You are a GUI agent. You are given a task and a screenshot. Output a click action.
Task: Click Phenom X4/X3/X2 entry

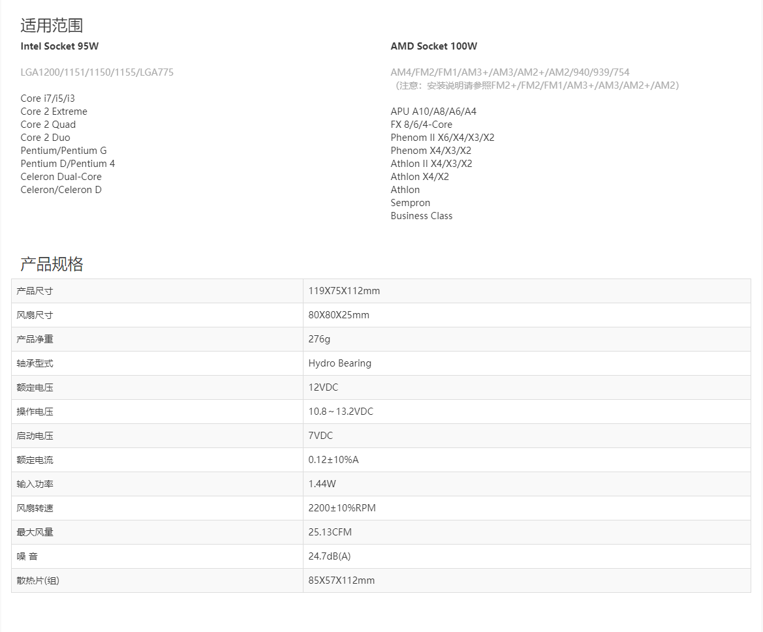click(x=431, y=151)
